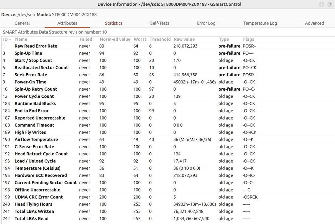This screenshot has width=335, height=224.
Task: Go to the Advanced tab
Action: (x=314, y=23)
